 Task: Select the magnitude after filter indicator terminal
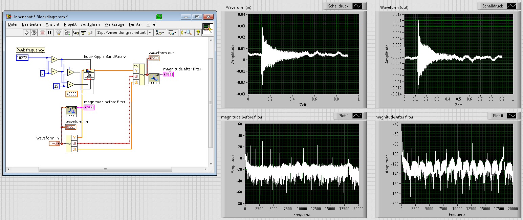click(168, 74)
